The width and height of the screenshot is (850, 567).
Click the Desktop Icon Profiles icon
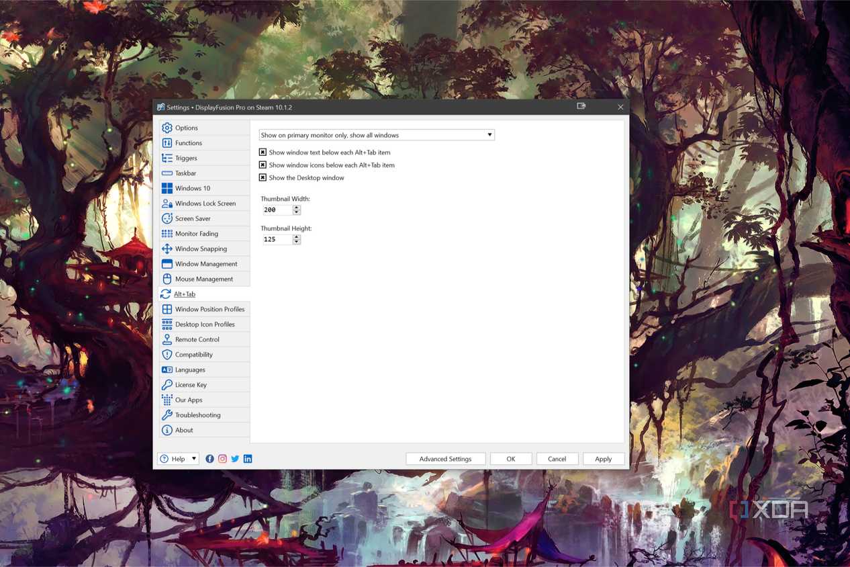(167, 324)
